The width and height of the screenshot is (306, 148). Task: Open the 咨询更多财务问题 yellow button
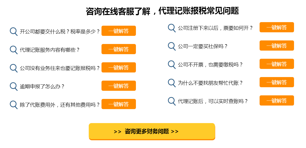click(x=152, y=131)
